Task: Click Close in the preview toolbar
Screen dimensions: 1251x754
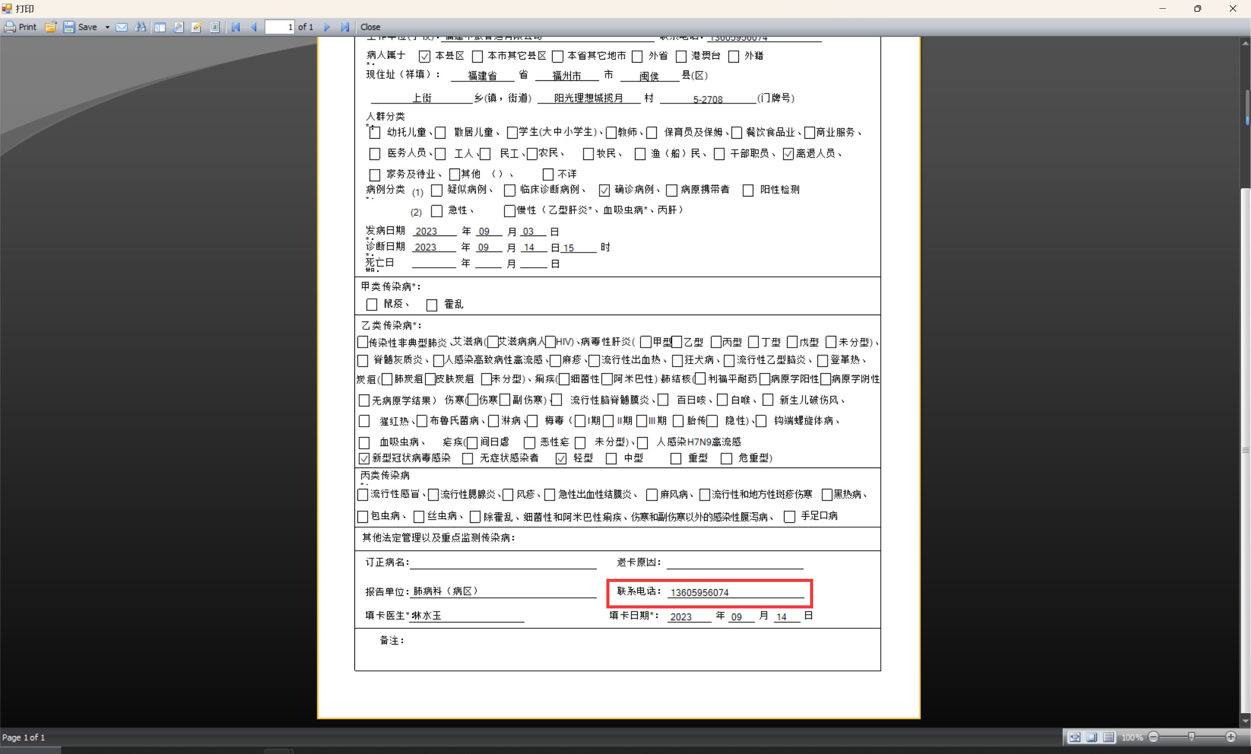Action: point(370,27)
